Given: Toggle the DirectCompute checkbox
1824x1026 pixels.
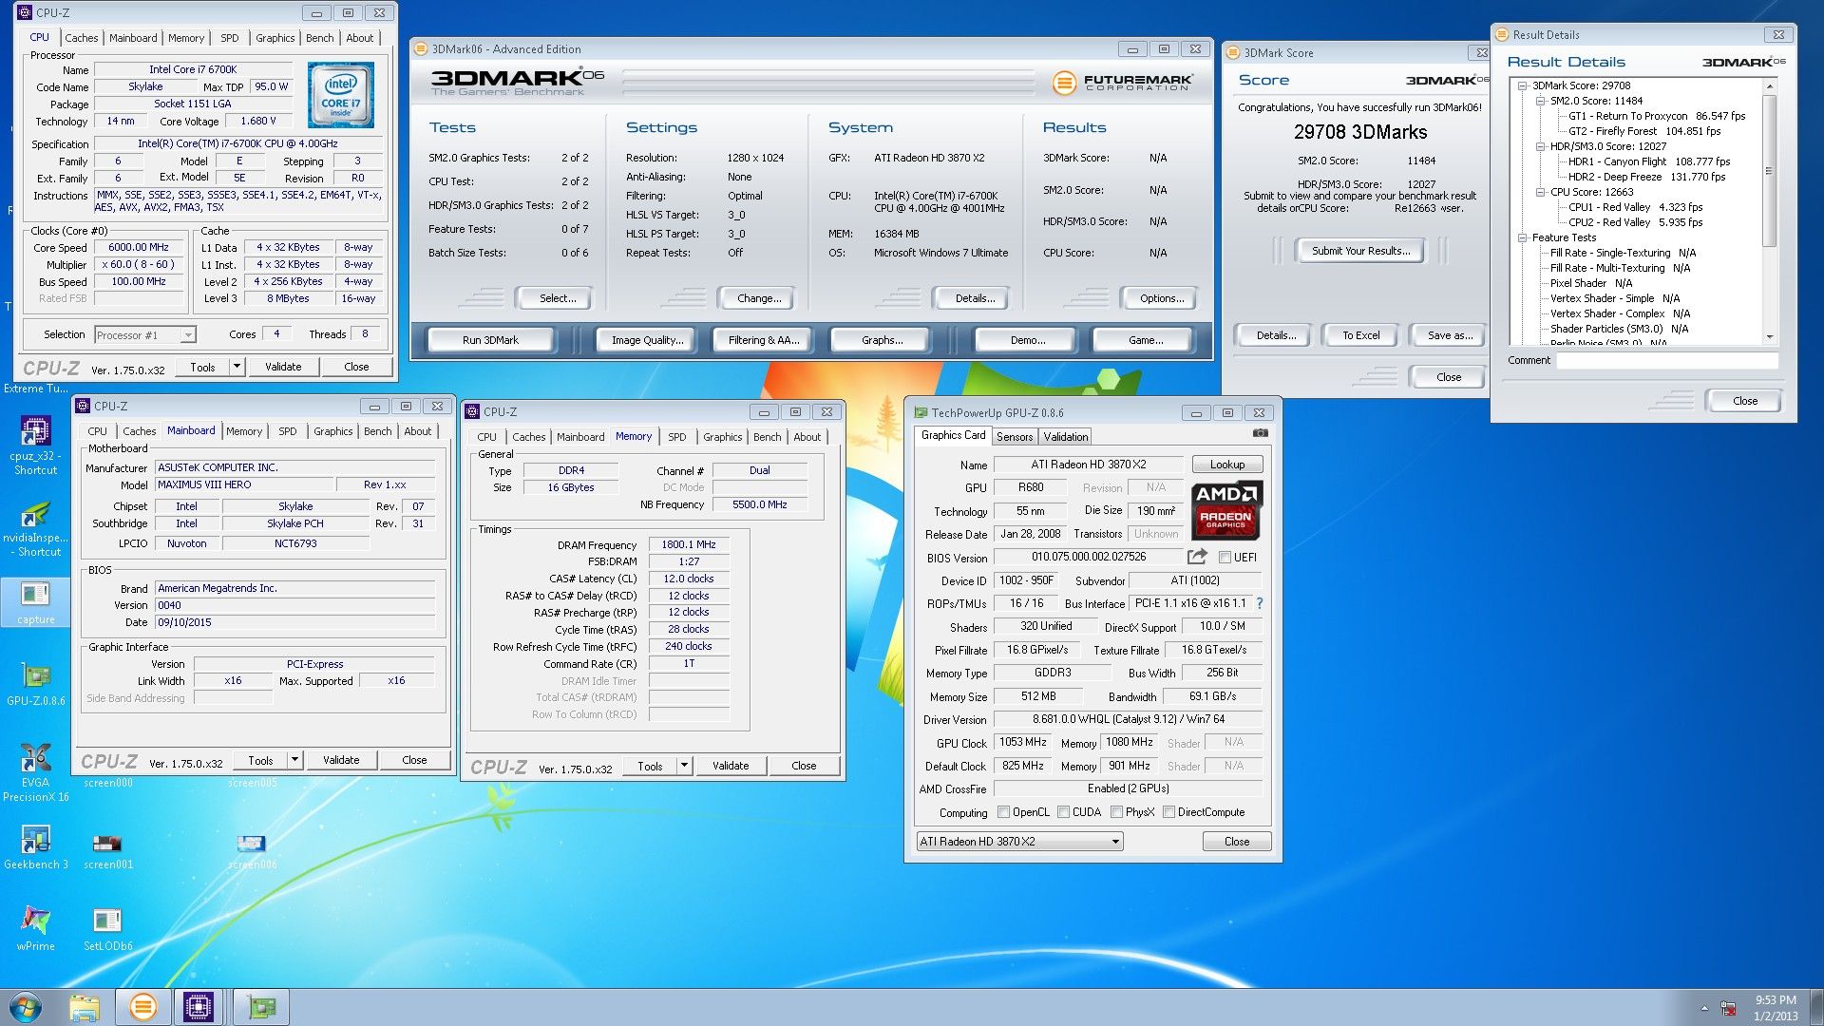Looking at the screenshot, I should point(1168,812).
